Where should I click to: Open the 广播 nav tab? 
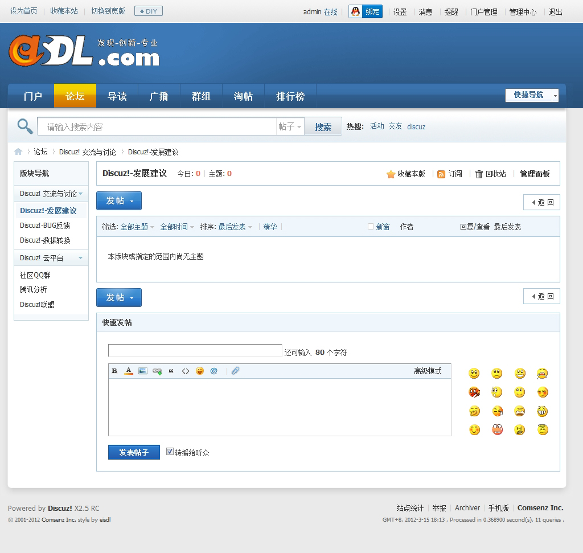coord(159,96)
